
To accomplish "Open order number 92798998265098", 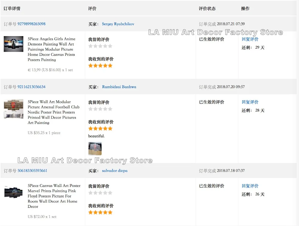I will (x=31, y=24).
